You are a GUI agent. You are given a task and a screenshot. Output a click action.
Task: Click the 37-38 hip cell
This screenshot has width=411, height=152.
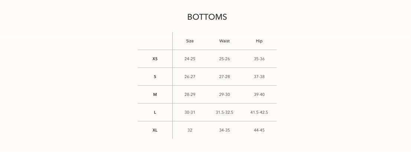point(259,77)
